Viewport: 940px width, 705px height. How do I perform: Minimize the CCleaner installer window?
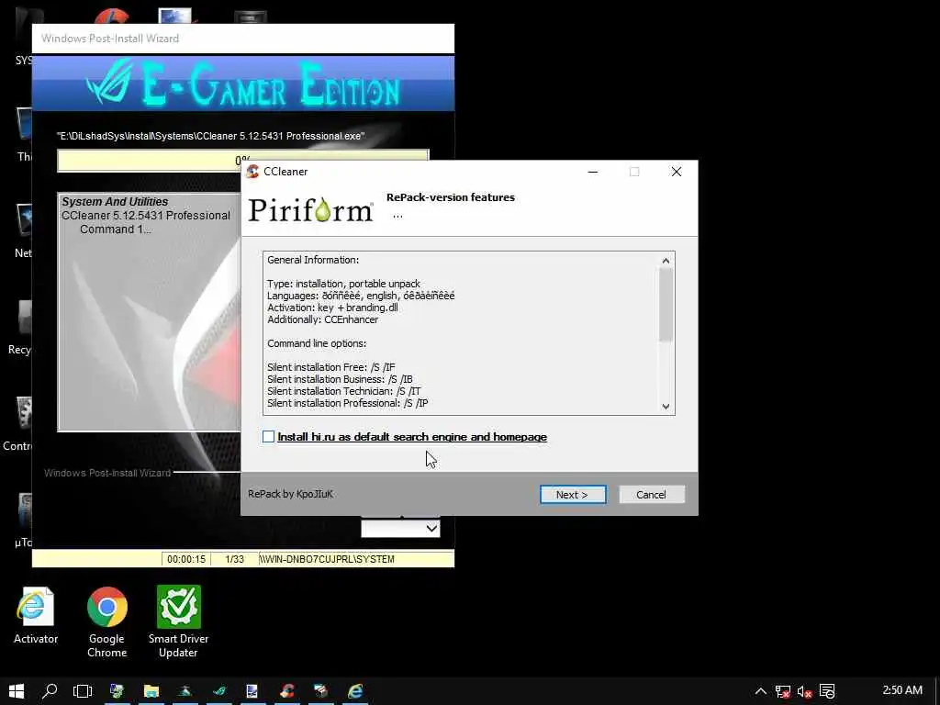[x=593, y=172]
